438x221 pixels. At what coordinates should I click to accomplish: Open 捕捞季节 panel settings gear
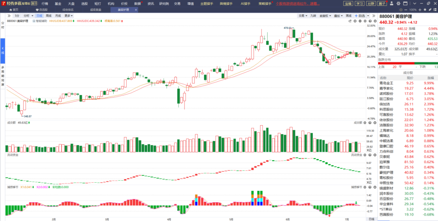coord(365,187)
